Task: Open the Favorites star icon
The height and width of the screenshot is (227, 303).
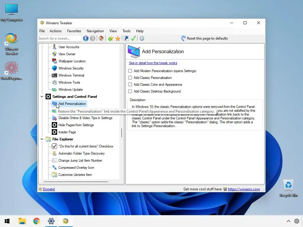Action: click(x=118, y=38)
